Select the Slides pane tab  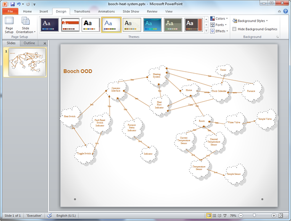tap(11, 43)
